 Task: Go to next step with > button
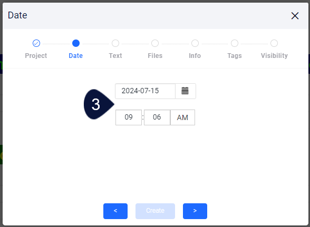[x=195, y=211]
